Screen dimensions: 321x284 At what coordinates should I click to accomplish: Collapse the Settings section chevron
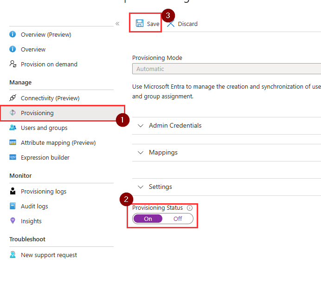141,187
